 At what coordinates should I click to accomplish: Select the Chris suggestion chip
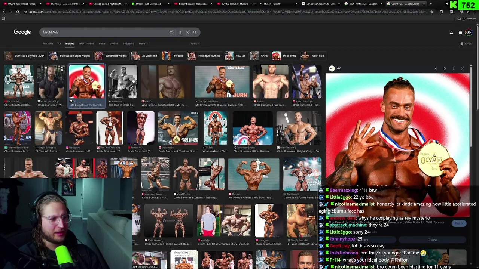coord(260,56)
